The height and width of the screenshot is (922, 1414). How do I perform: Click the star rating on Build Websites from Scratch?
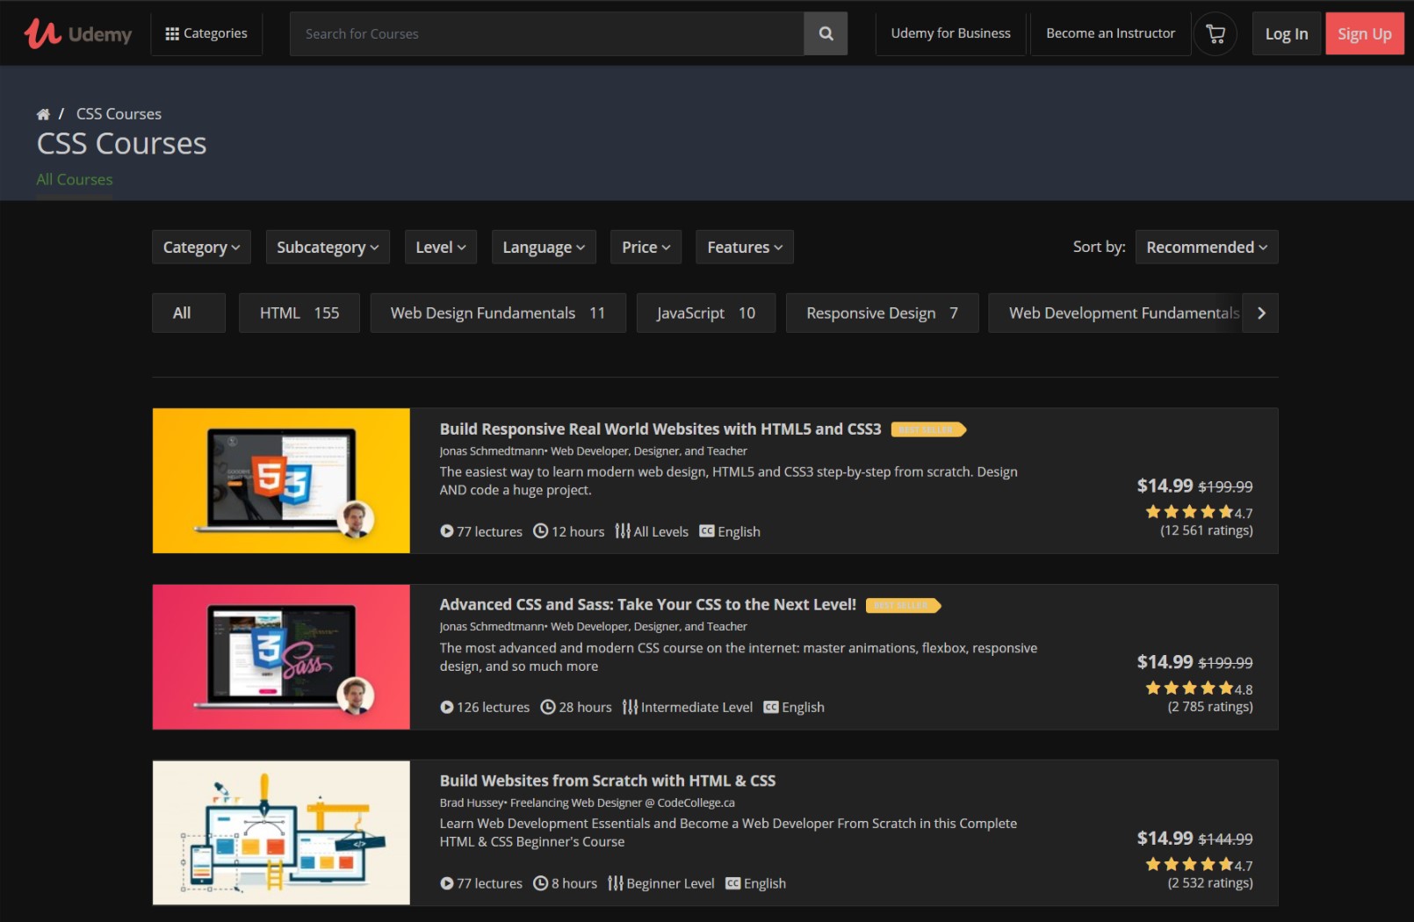(1190, 864)
